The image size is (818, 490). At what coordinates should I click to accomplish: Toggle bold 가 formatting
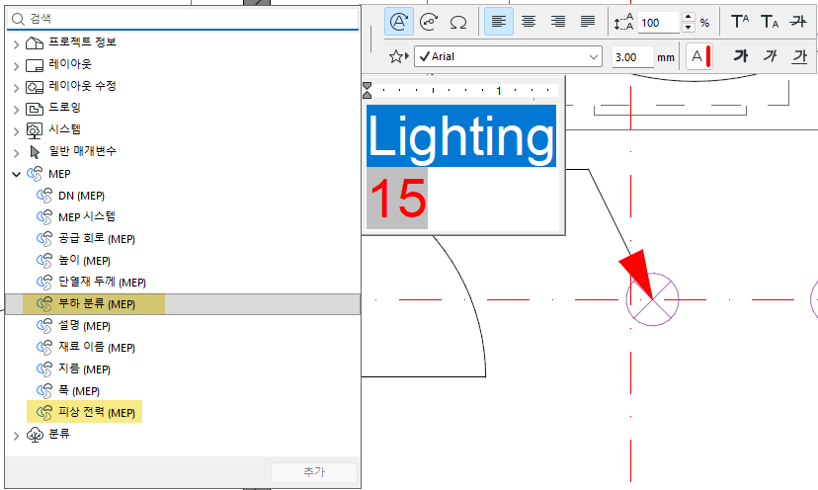tap(740, 56)
